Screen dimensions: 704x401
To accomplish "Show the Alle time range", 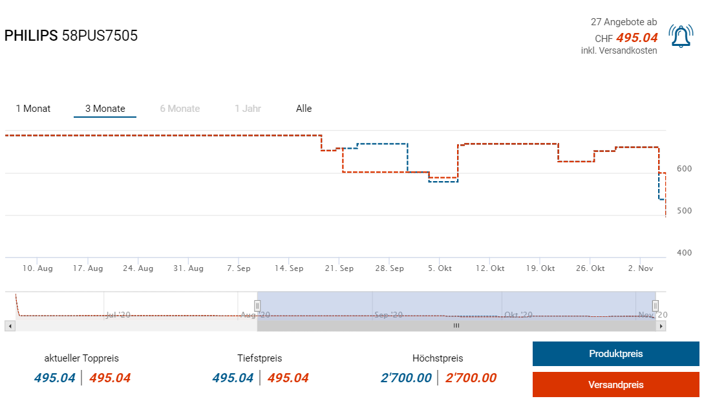I will 304,109.
